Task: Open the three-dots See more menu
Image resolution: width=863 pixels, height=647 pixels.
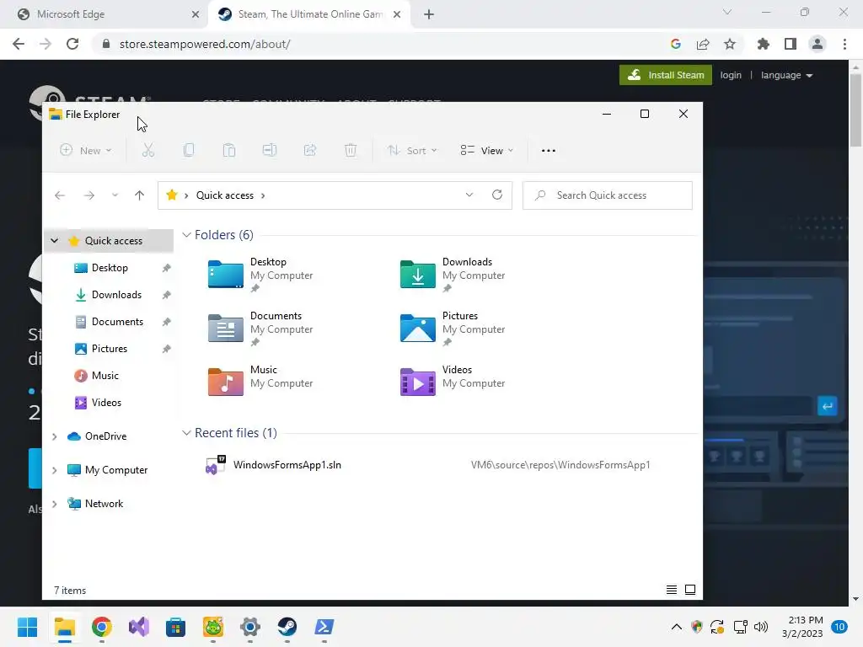Action: click(x=548, y=150)
